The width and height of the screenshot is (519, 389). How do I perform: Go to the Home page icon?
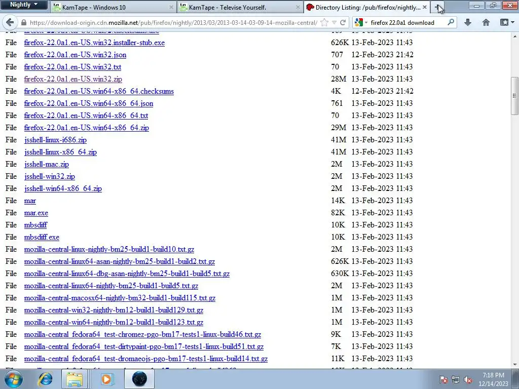pos(486,22)
